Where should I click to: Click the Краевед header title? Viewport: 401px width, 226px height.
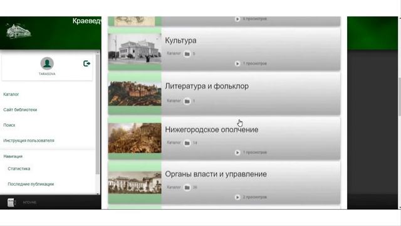pyautogui.click(x=86, y=21)
